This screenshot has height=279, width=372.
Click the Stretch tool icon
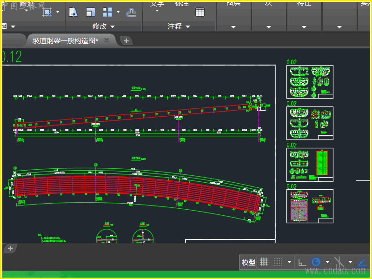tap(47, 12)
